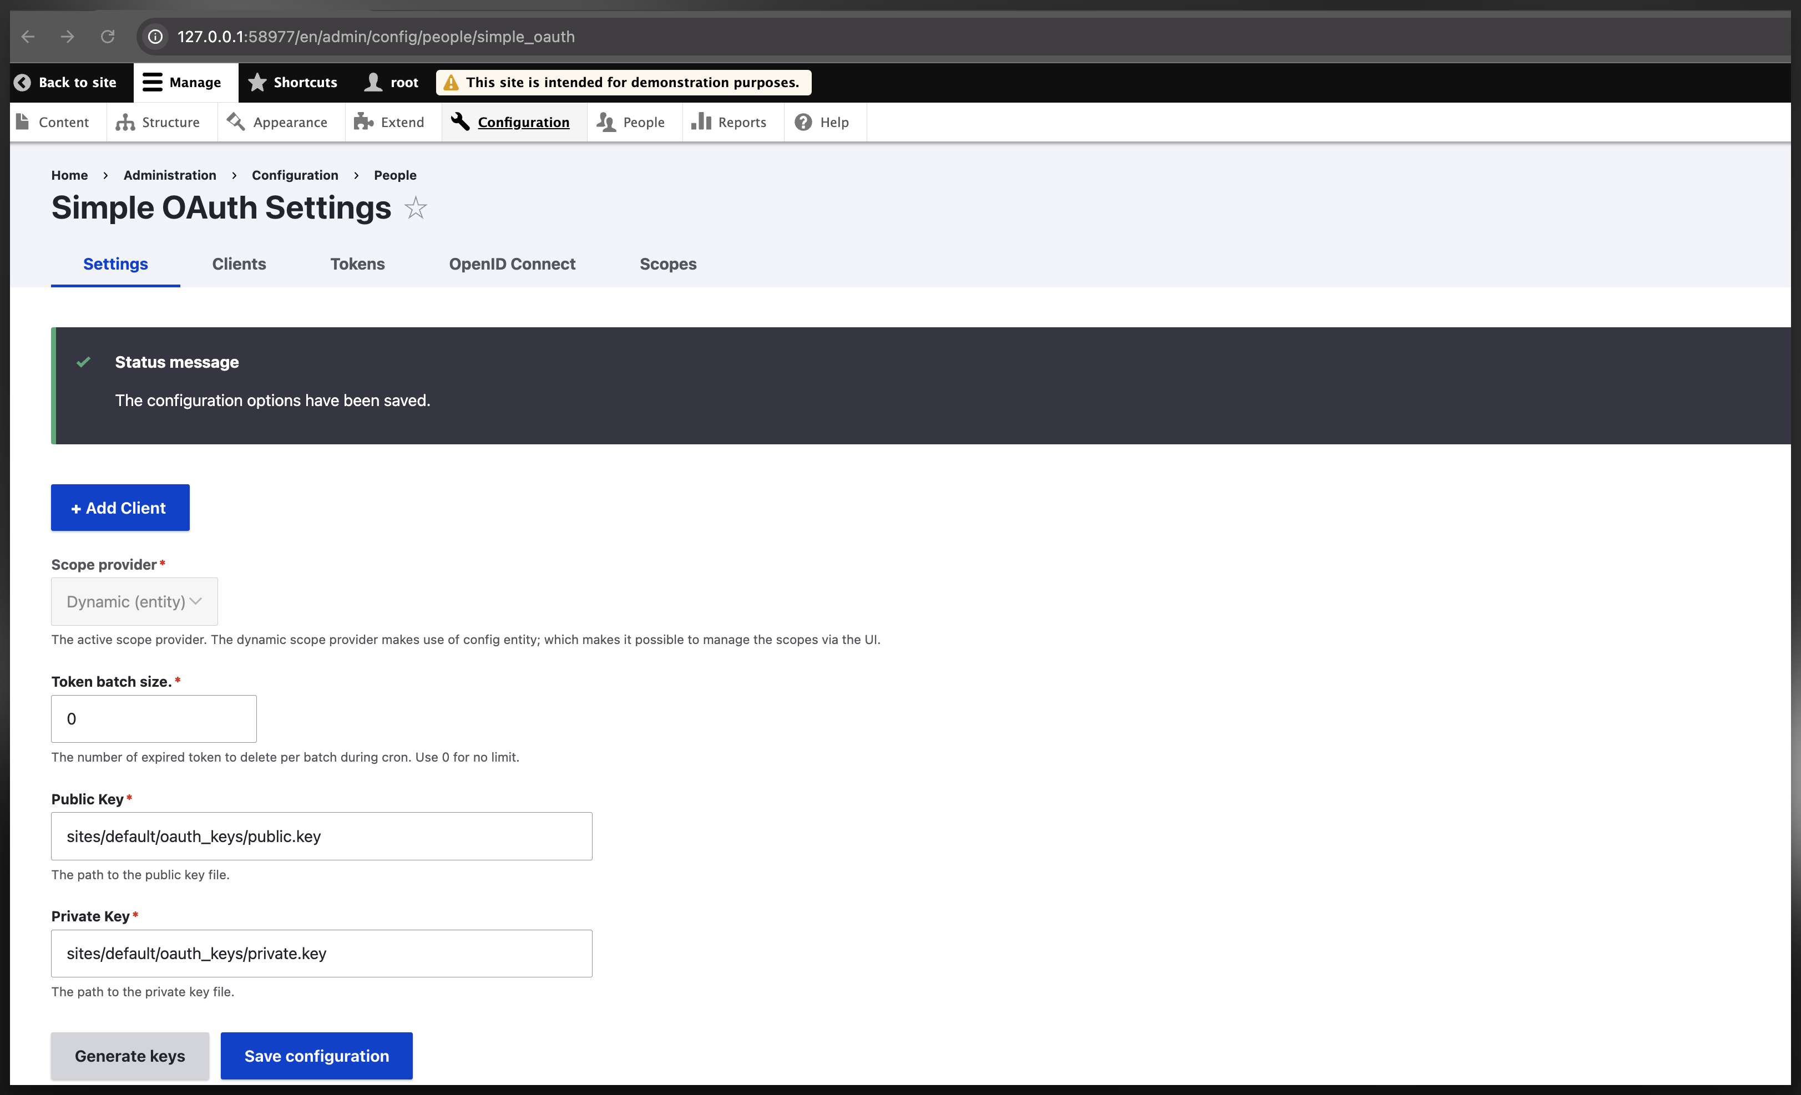Click the Extend puzzle piece icon

click(x=363, y=122)
